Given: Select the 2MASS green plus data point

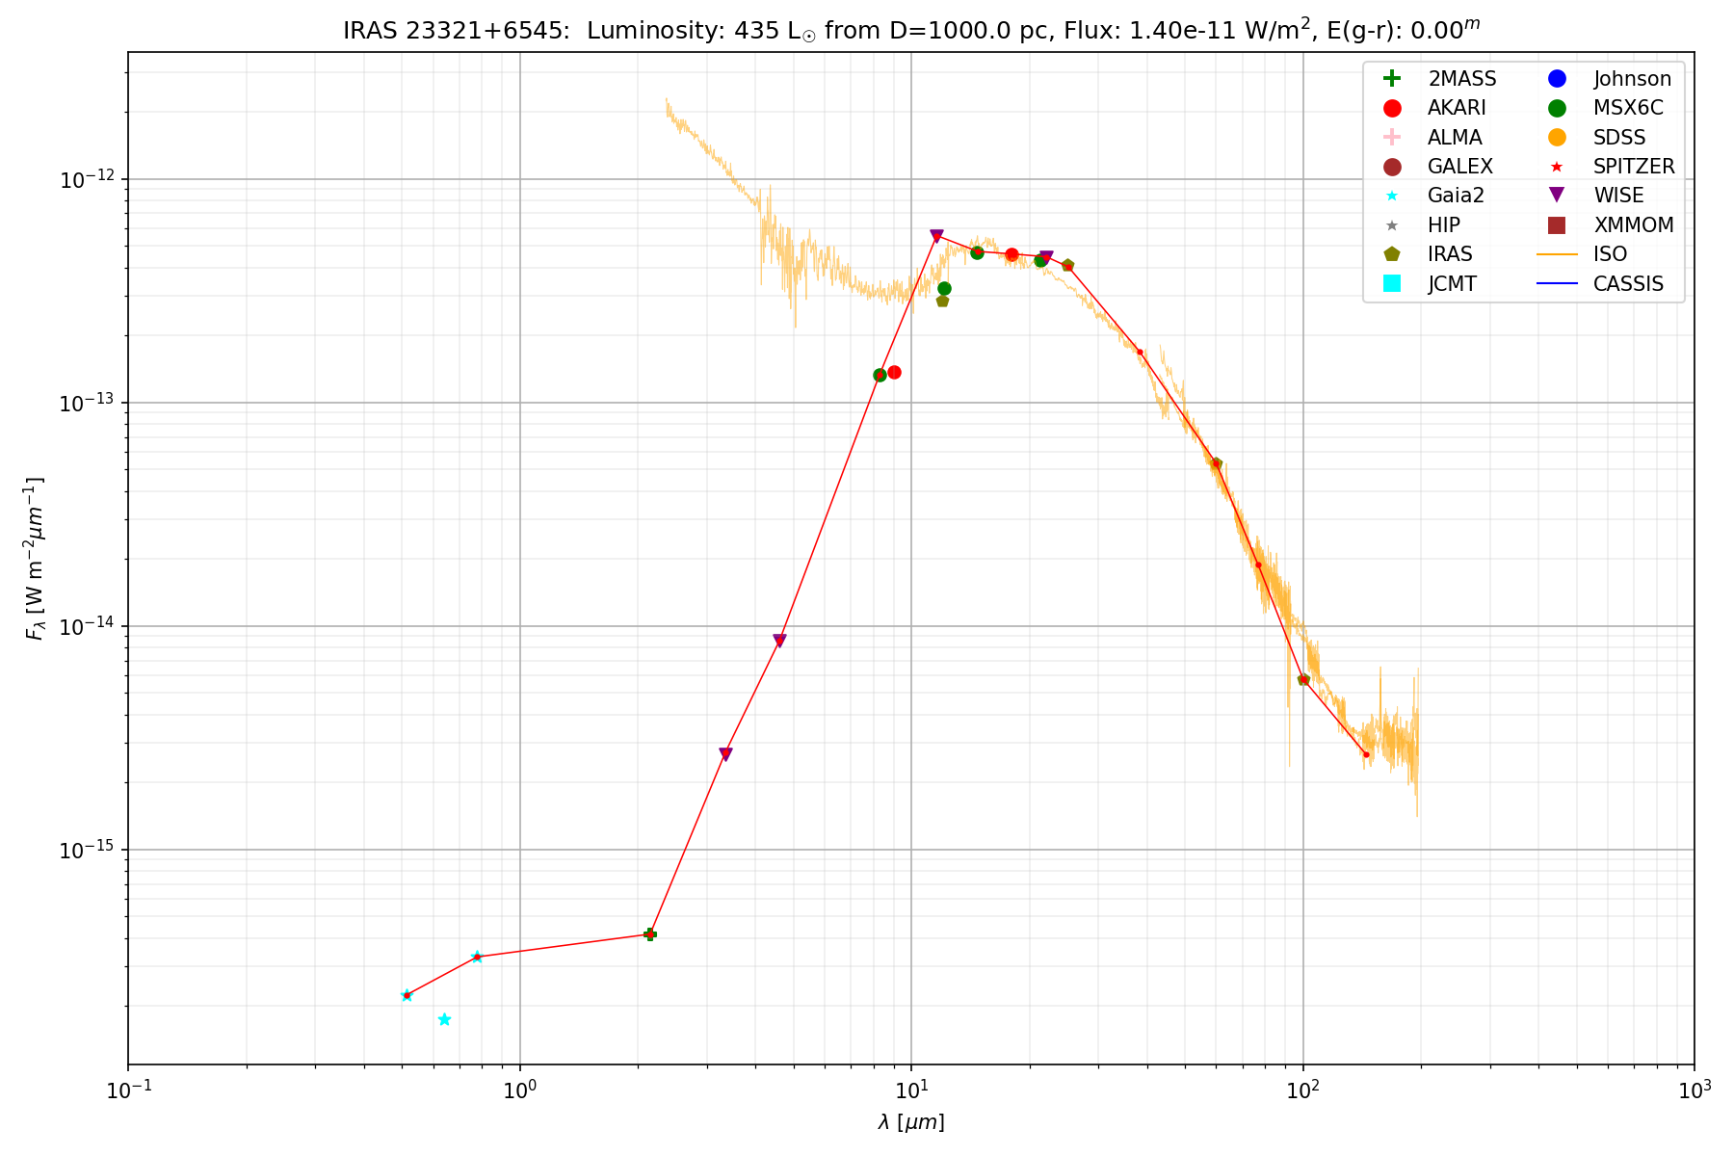Looking at the screenshot, I should point(649,934).
